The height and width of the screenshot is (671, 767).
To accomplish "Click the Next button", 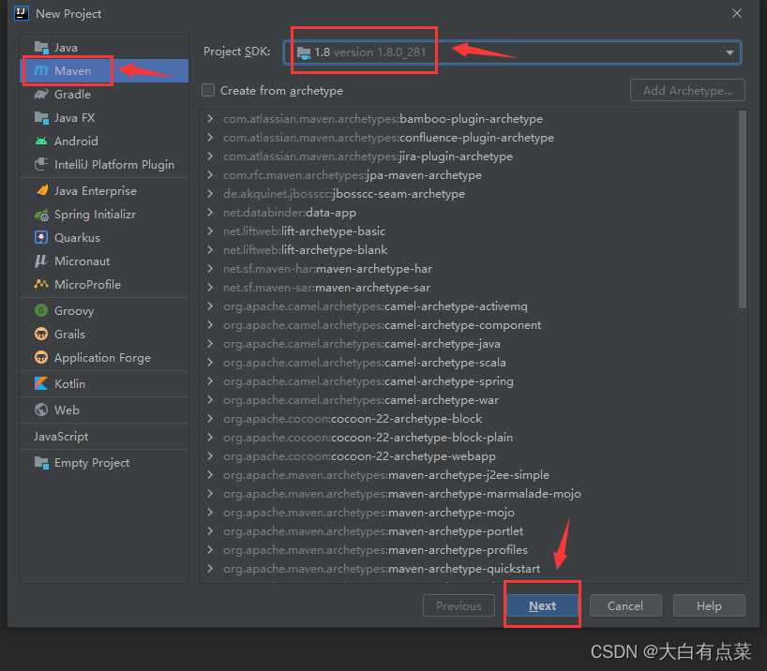I will pos(542,605).
